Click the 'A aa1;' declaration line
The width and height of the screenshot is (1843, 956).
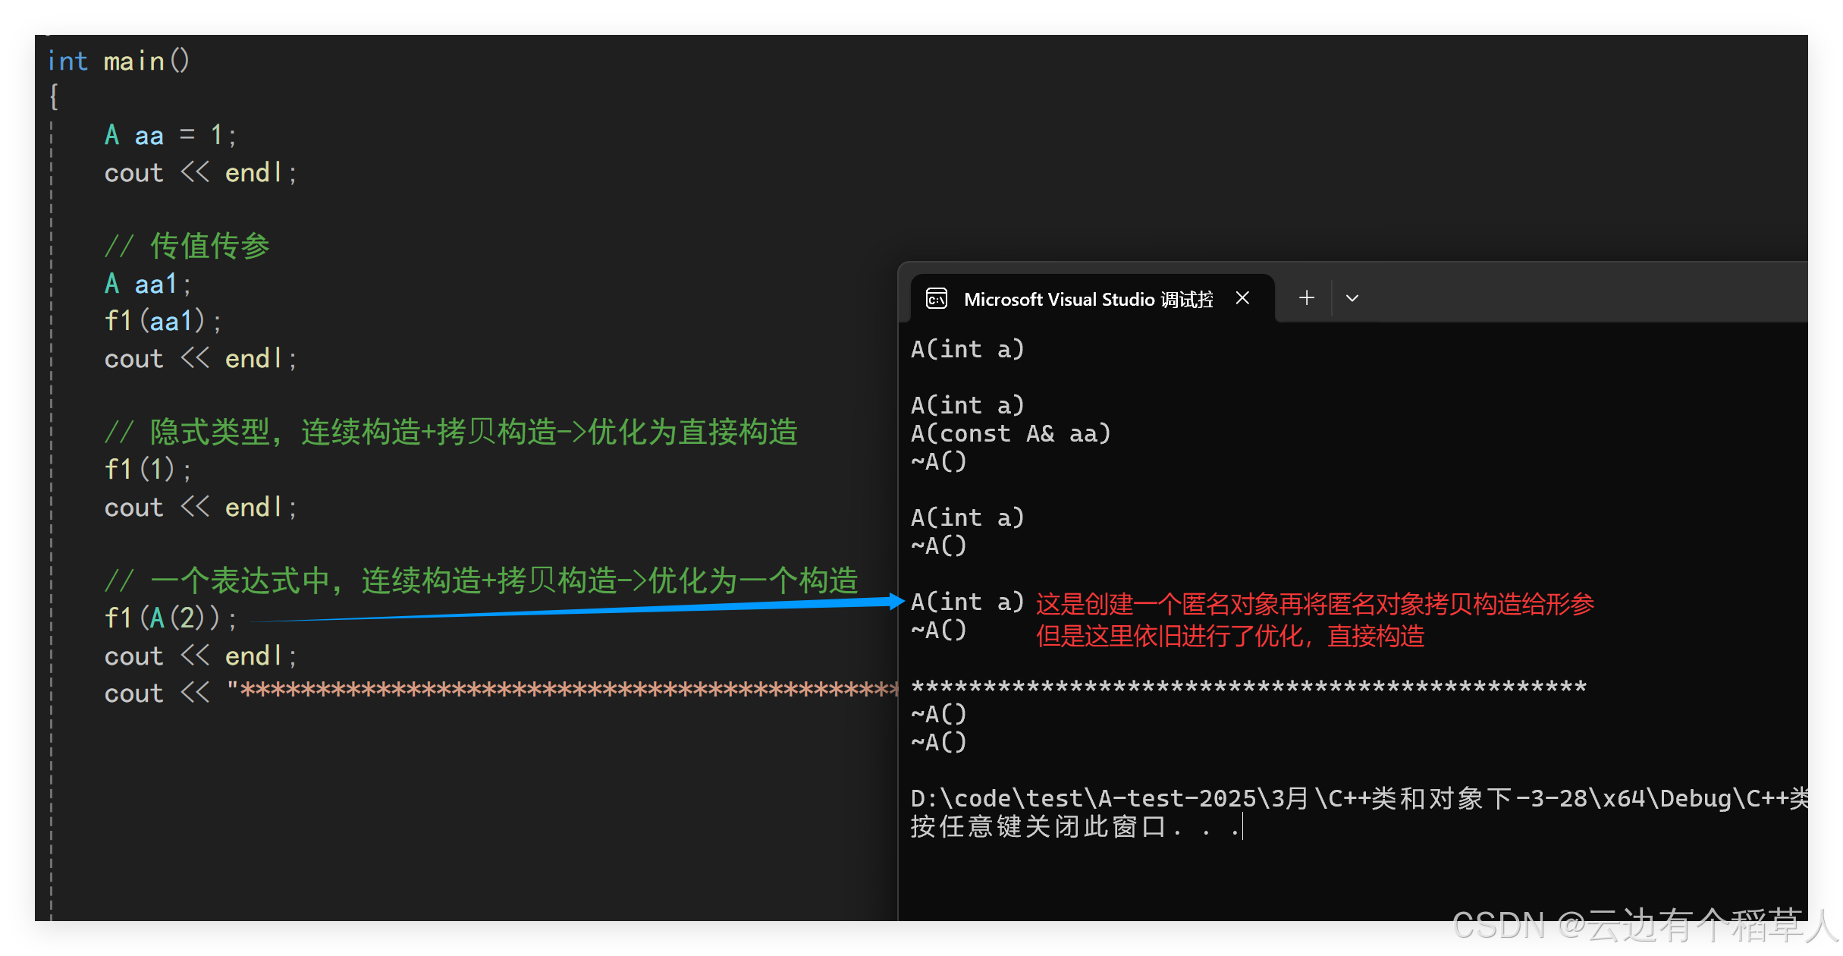pyautogui.click(x=148, y=284)
